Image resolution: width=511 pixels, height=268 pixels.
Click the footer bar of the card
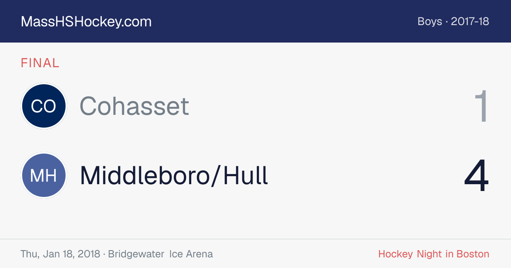(x=255, y=254)
